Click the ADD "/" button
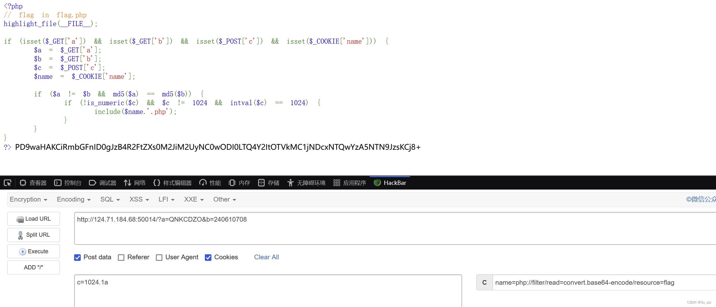This screenshot has width=716, height=307. pos(34,267)
